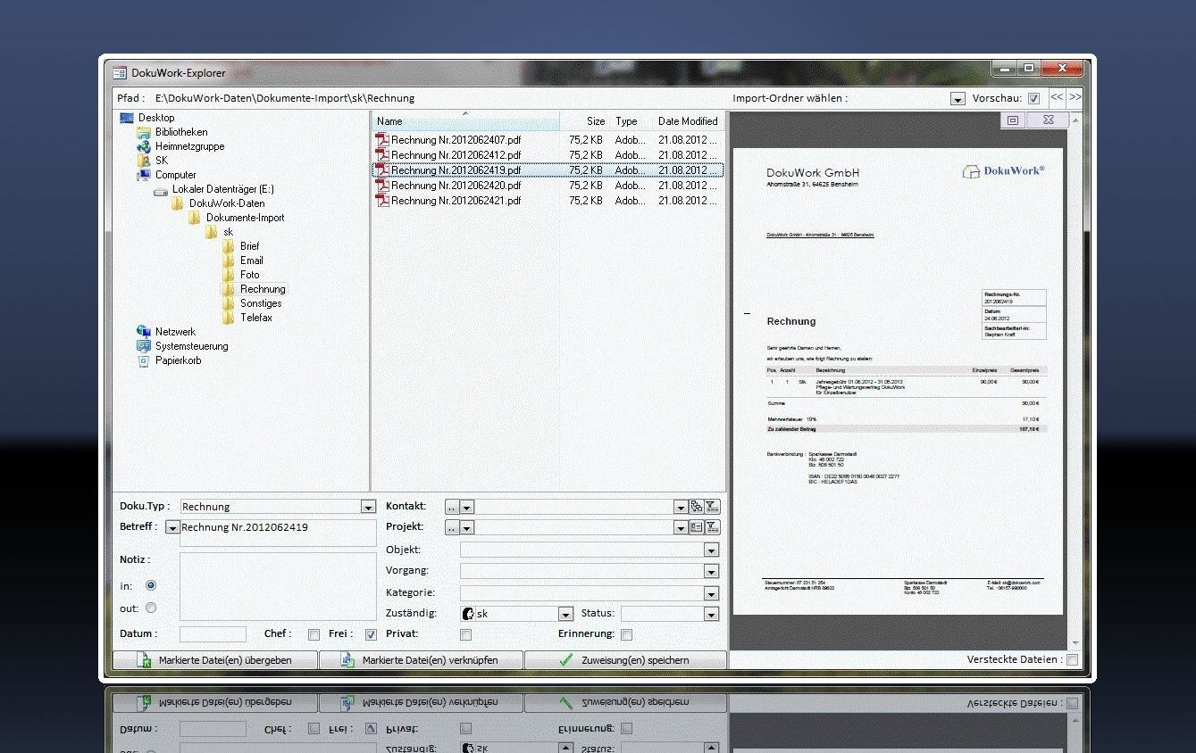Click the SK user folder icon

pyautogui.click(x=144, y=161)
